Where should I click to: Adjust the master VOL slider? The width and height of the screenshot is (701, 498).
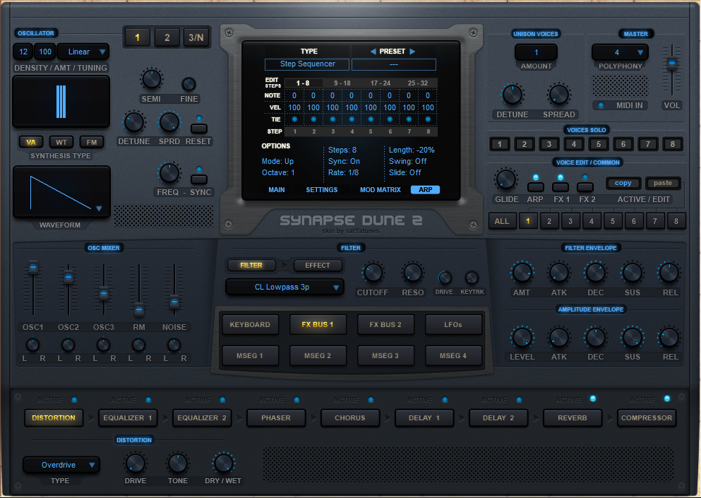(671, 64)
